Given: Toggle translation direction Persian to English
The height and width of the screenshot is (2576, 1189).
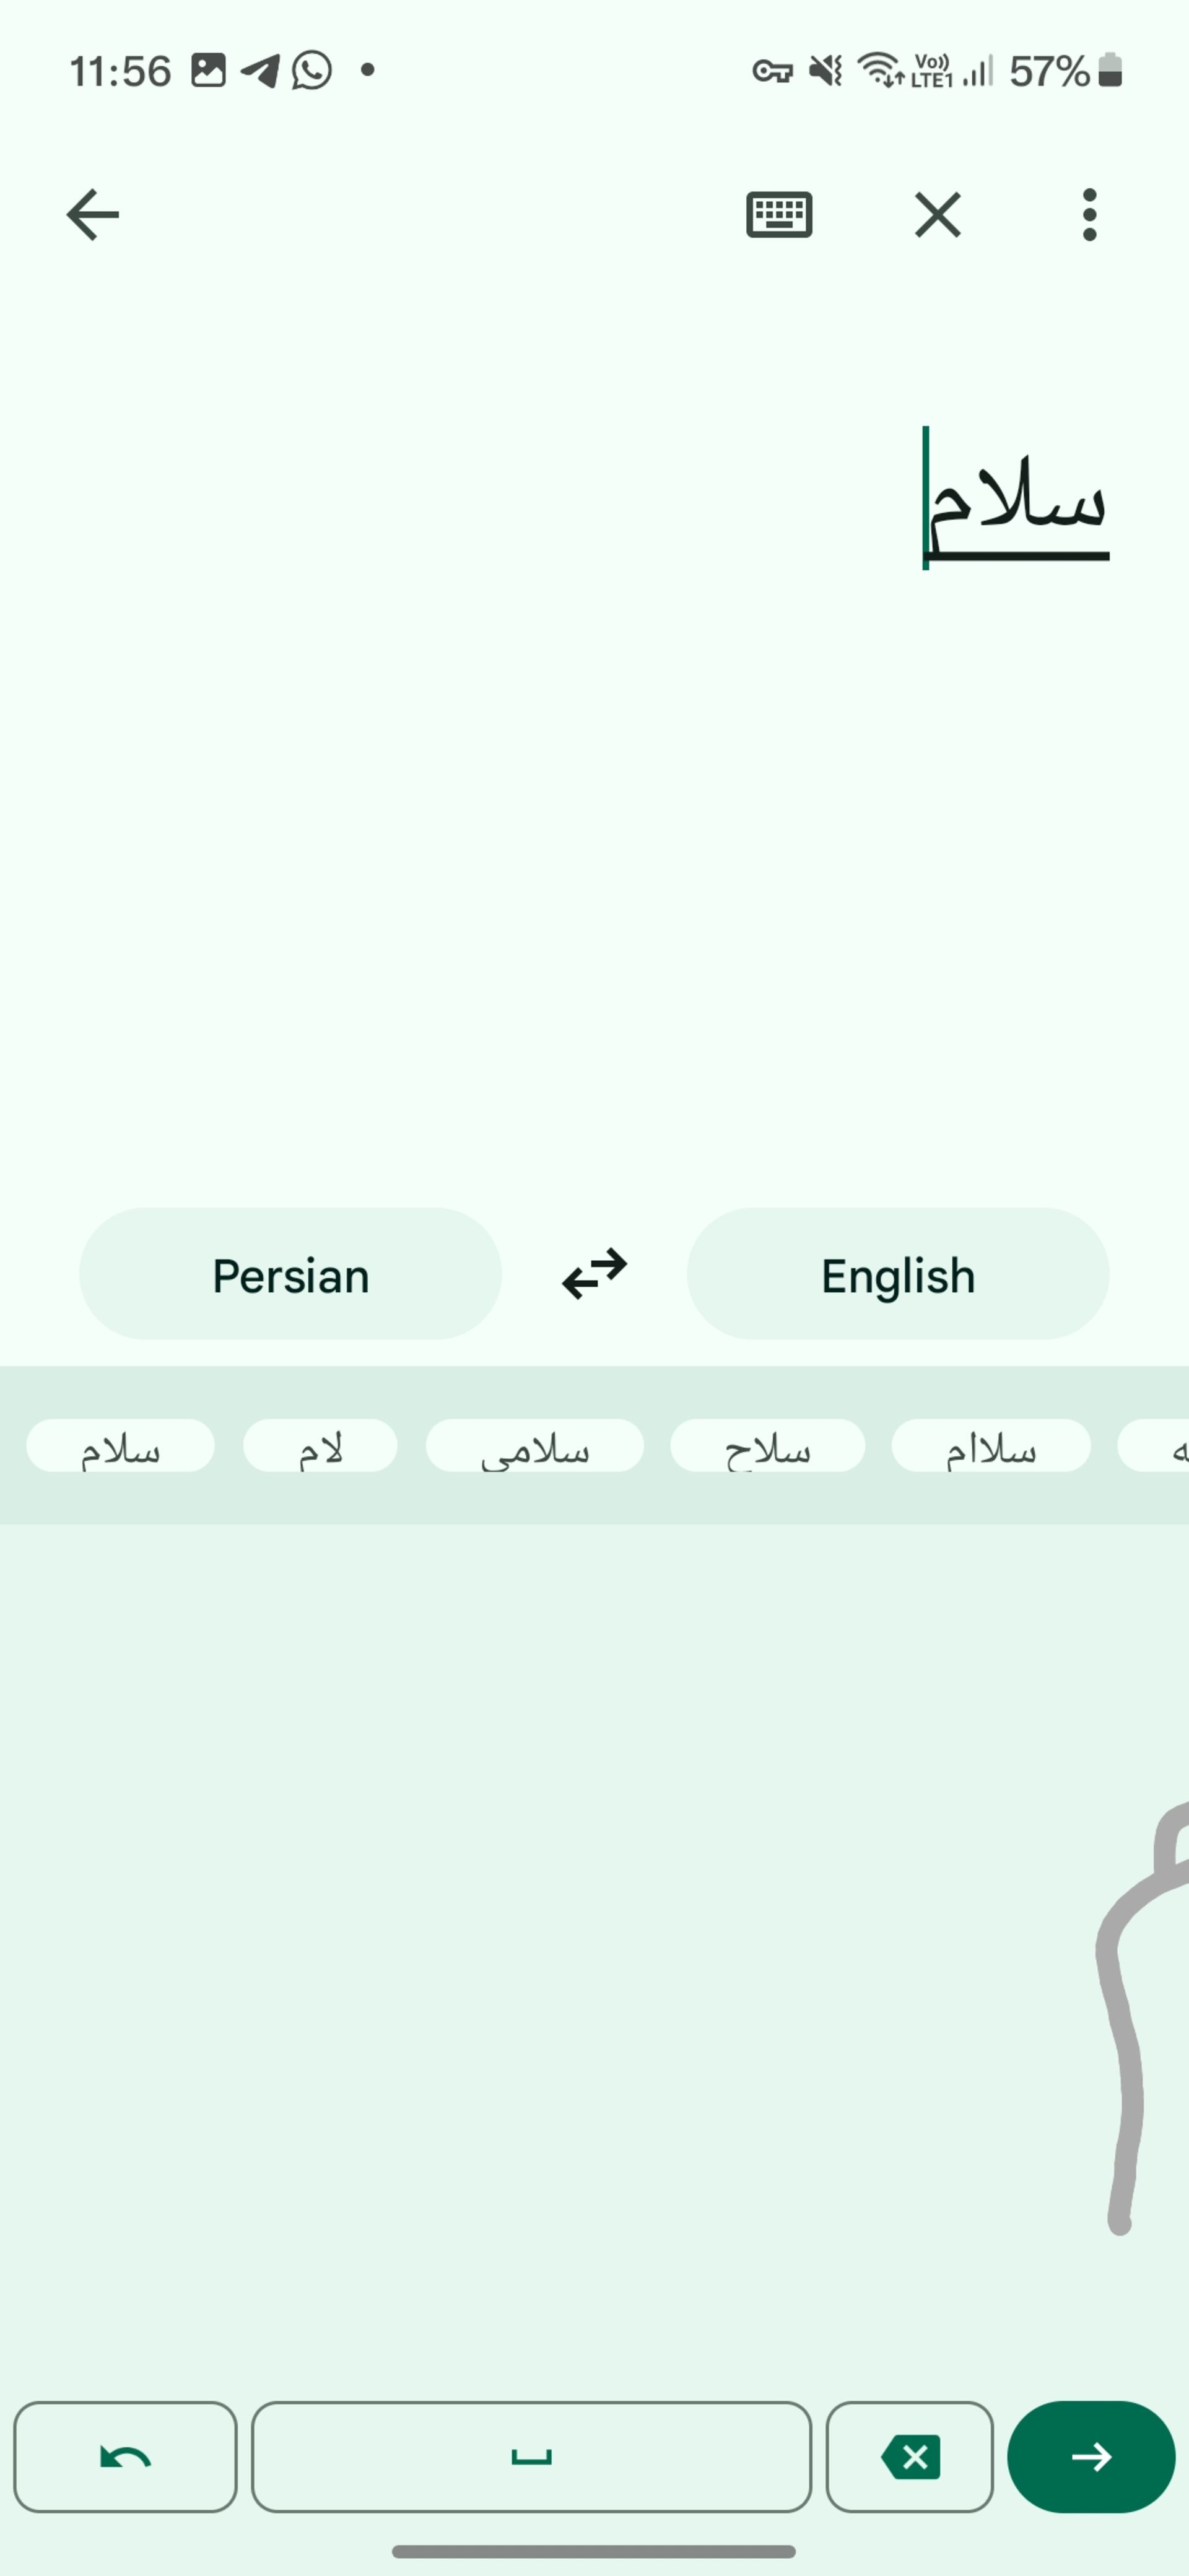Looking at the screenshot, I should tap(594, 1273).
